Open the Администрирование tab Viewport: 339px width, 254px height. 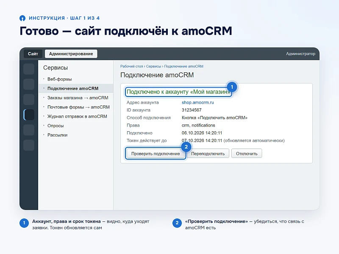pyautogui.click(x=71, y=54)
